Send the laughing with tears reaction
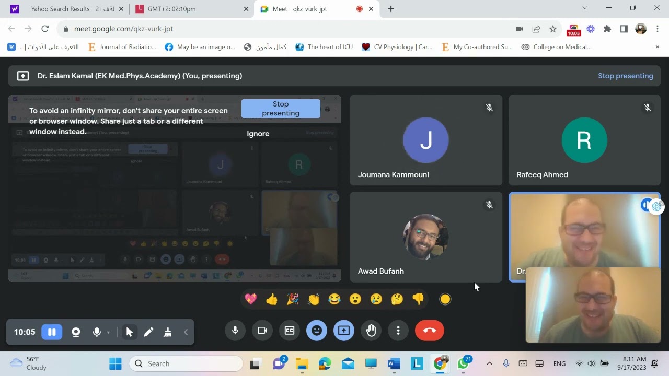 (334, 299)
